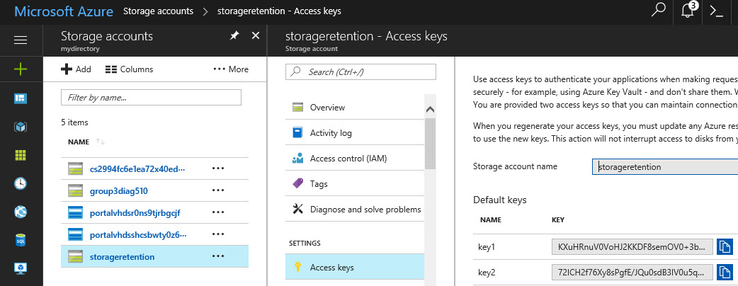Click the Filter by name field
The image size is (738, 286).
click(x=152, y=97)
